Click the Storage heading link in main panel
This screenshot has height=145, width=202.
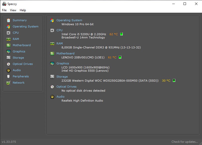62,77
